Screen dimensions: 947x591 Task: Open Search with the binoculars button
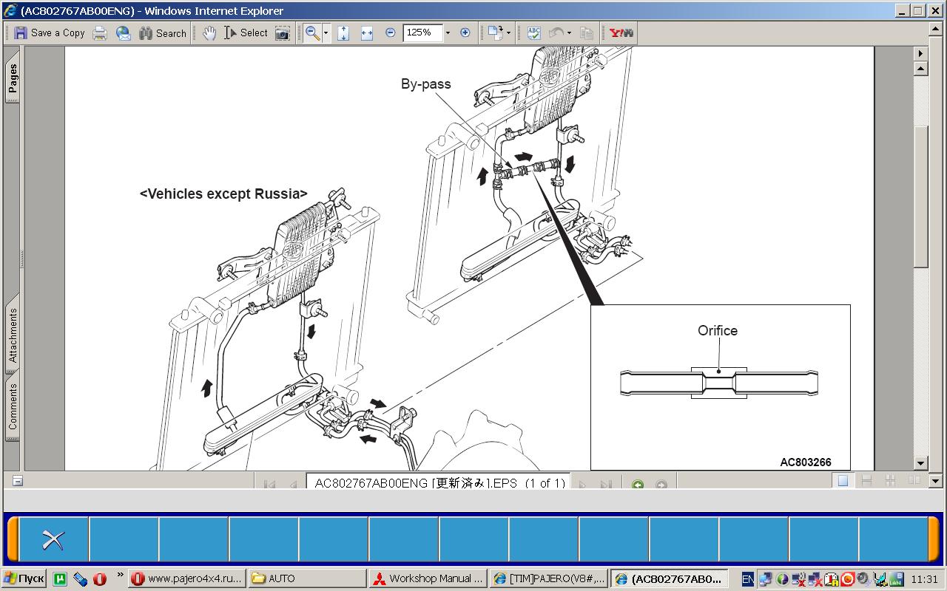click(163, 33)
